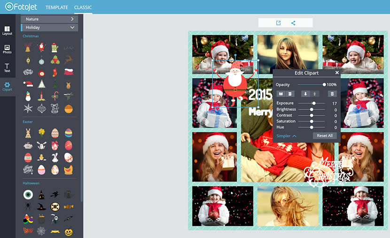
Task: Adjust the Brightness slider
Action: pyautogui.click(x=312, y=109)
